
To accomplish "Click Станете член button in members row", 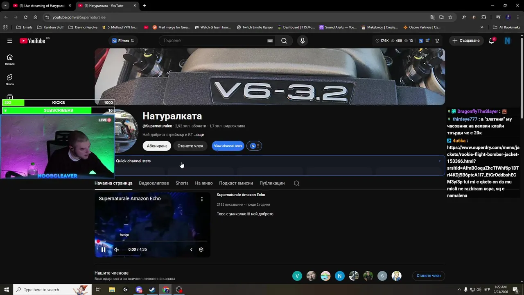I will (429, 276).
